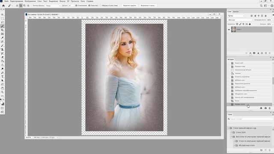This screenshot has height=154, width=274.
Task: Create a new group in Layers panel
Action: [x=262, y=53]
